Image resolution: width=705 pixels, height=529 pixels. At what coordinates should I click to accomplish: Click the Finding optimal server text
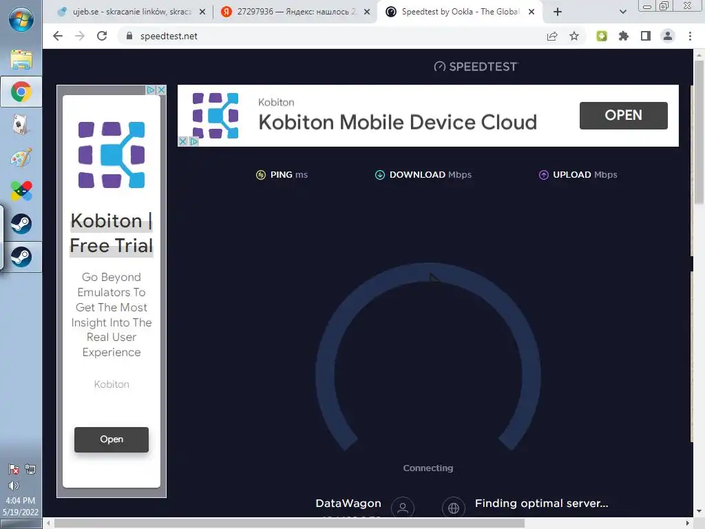541,504
